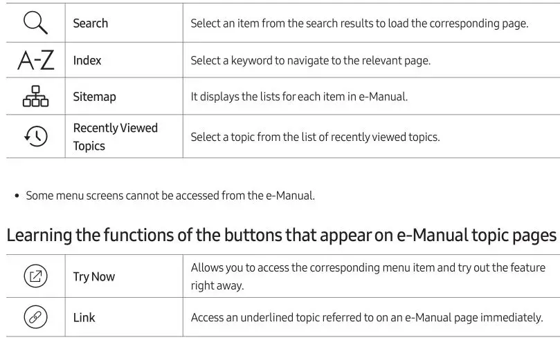Image resolution: width=560 pixels, height=342 pixels.
Task: Click the recently viewed topics description text
Action: point(315,137)
